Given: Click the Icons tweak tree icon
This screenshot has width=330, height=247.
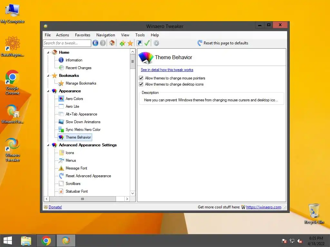Looking at the screenshot, I should click(62, 153).
